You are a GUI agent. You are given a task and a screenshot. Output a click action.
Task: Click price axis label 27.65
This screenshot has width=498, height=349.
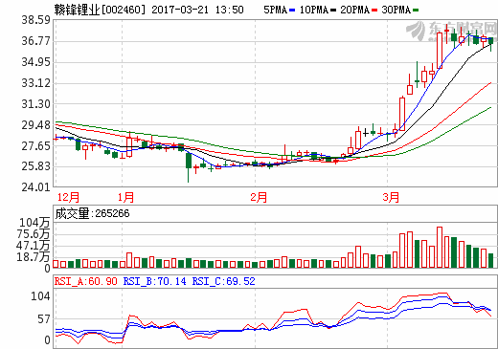[x=35, y=146]
